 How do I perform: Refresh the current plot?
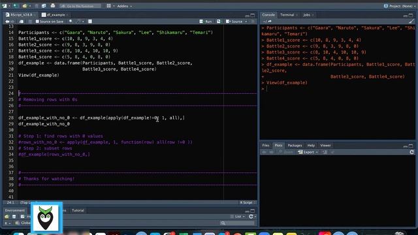[411, 152]
